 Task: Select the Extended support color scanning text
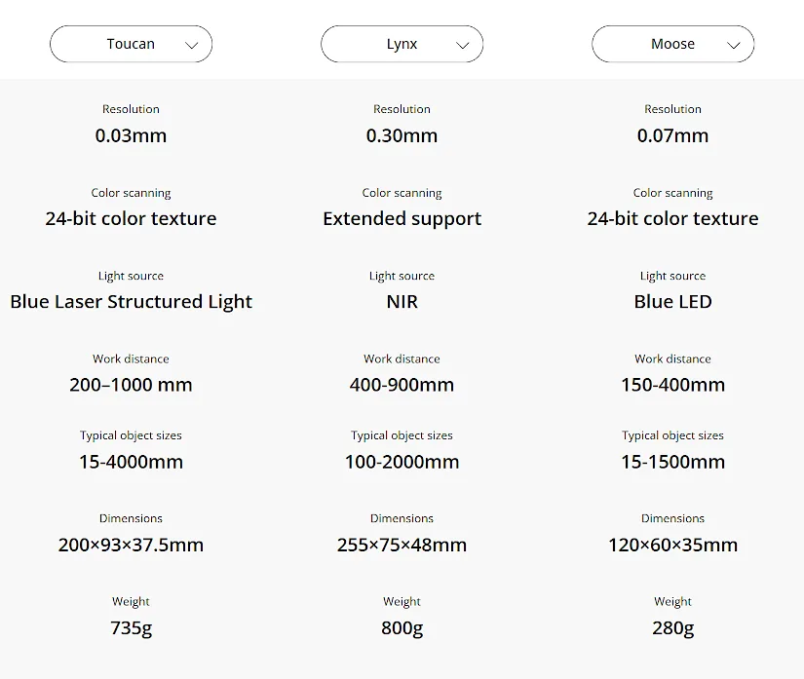tap(402, 218)
